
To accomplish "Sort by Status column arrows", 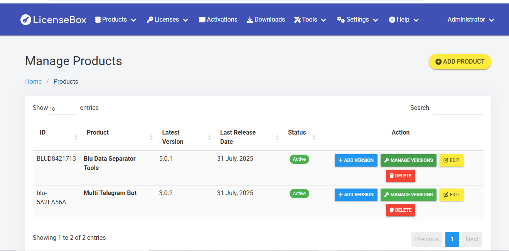I will (314, 137).
